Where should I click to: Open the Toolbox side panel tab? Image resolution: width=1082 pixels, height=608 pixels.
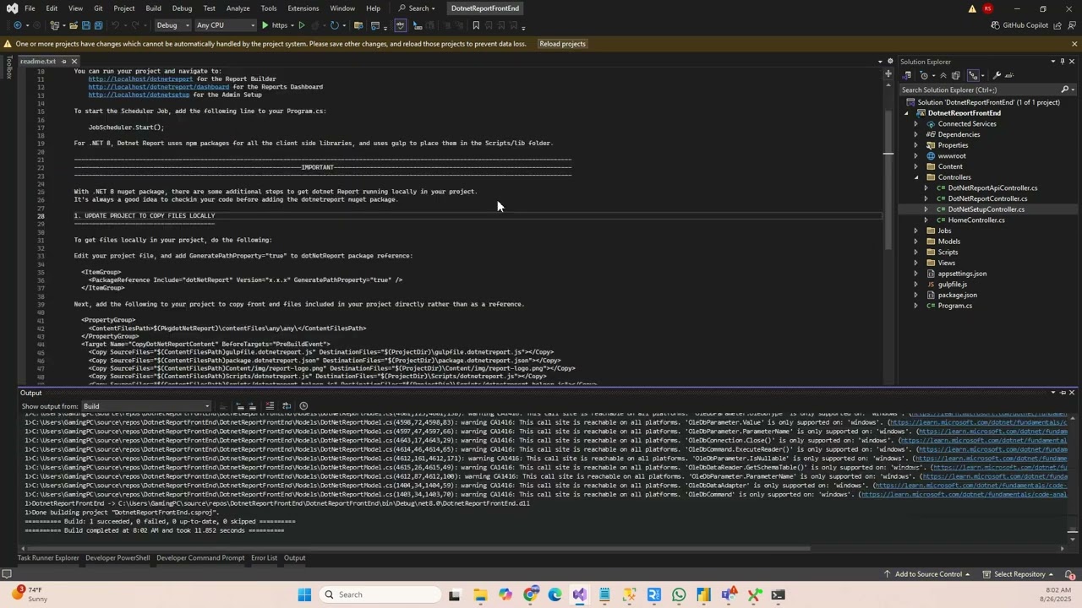coord(9,68)
